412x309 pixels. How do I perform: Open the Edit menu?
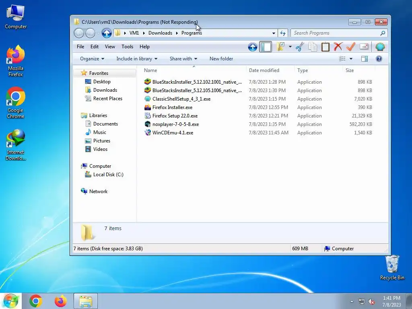point(94,47)
